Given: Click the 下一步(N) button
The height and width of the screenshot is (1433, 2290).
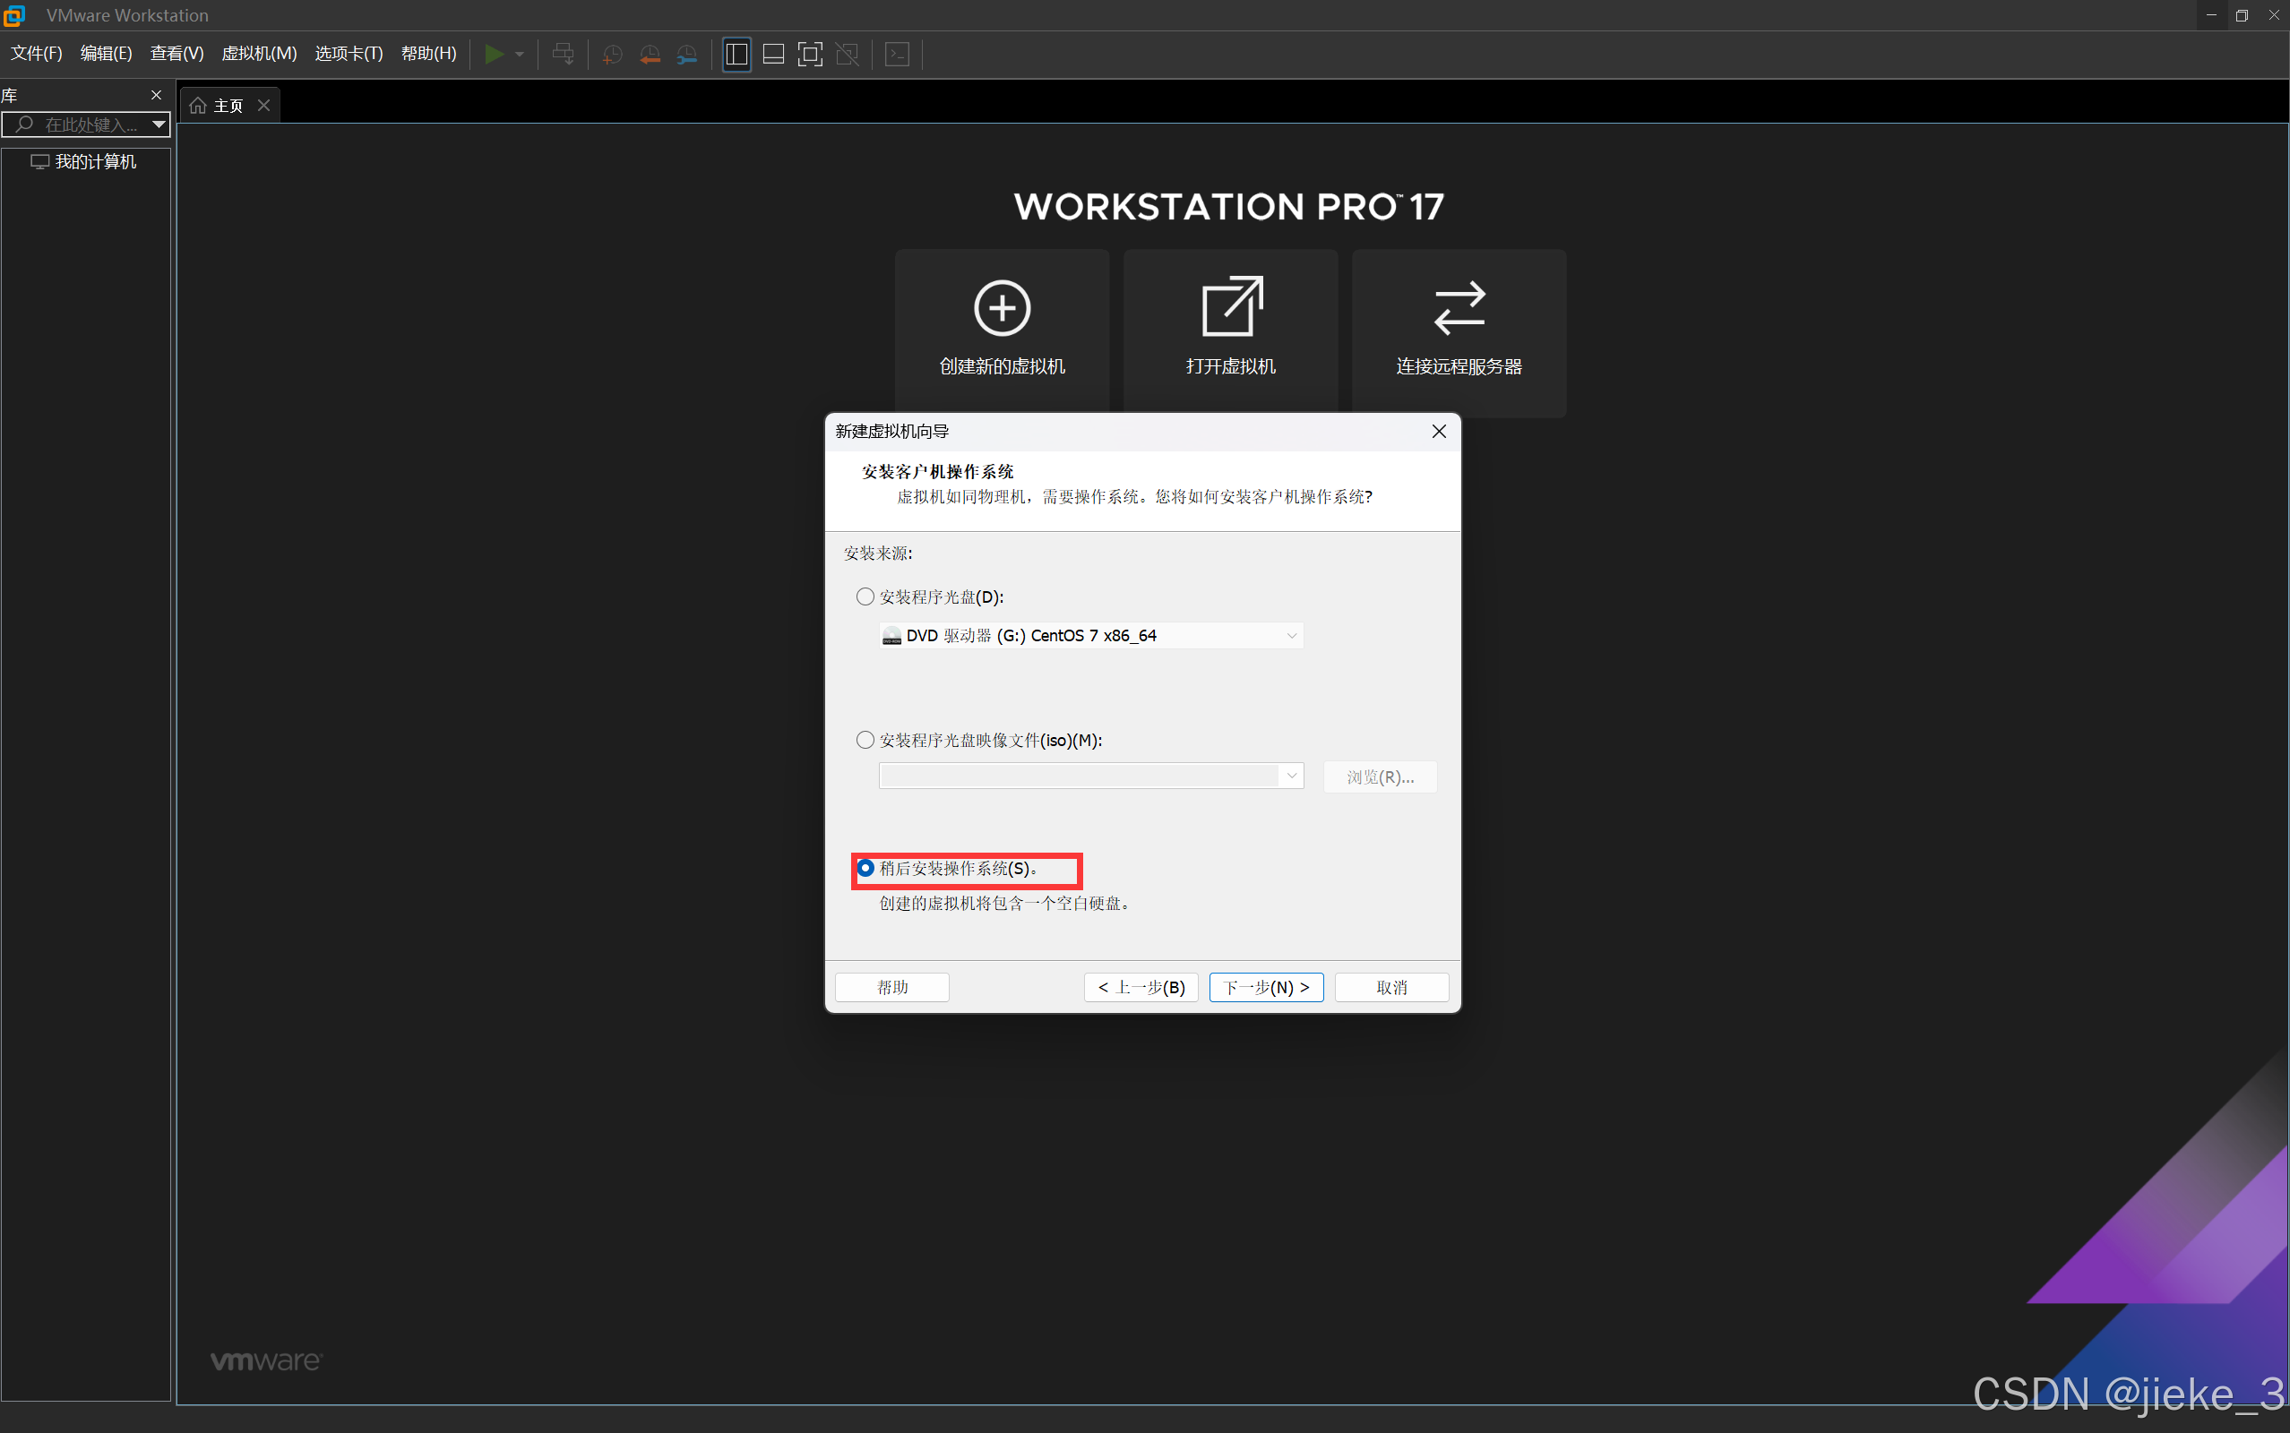Looking at the screenshot, I should (1265, 988).
